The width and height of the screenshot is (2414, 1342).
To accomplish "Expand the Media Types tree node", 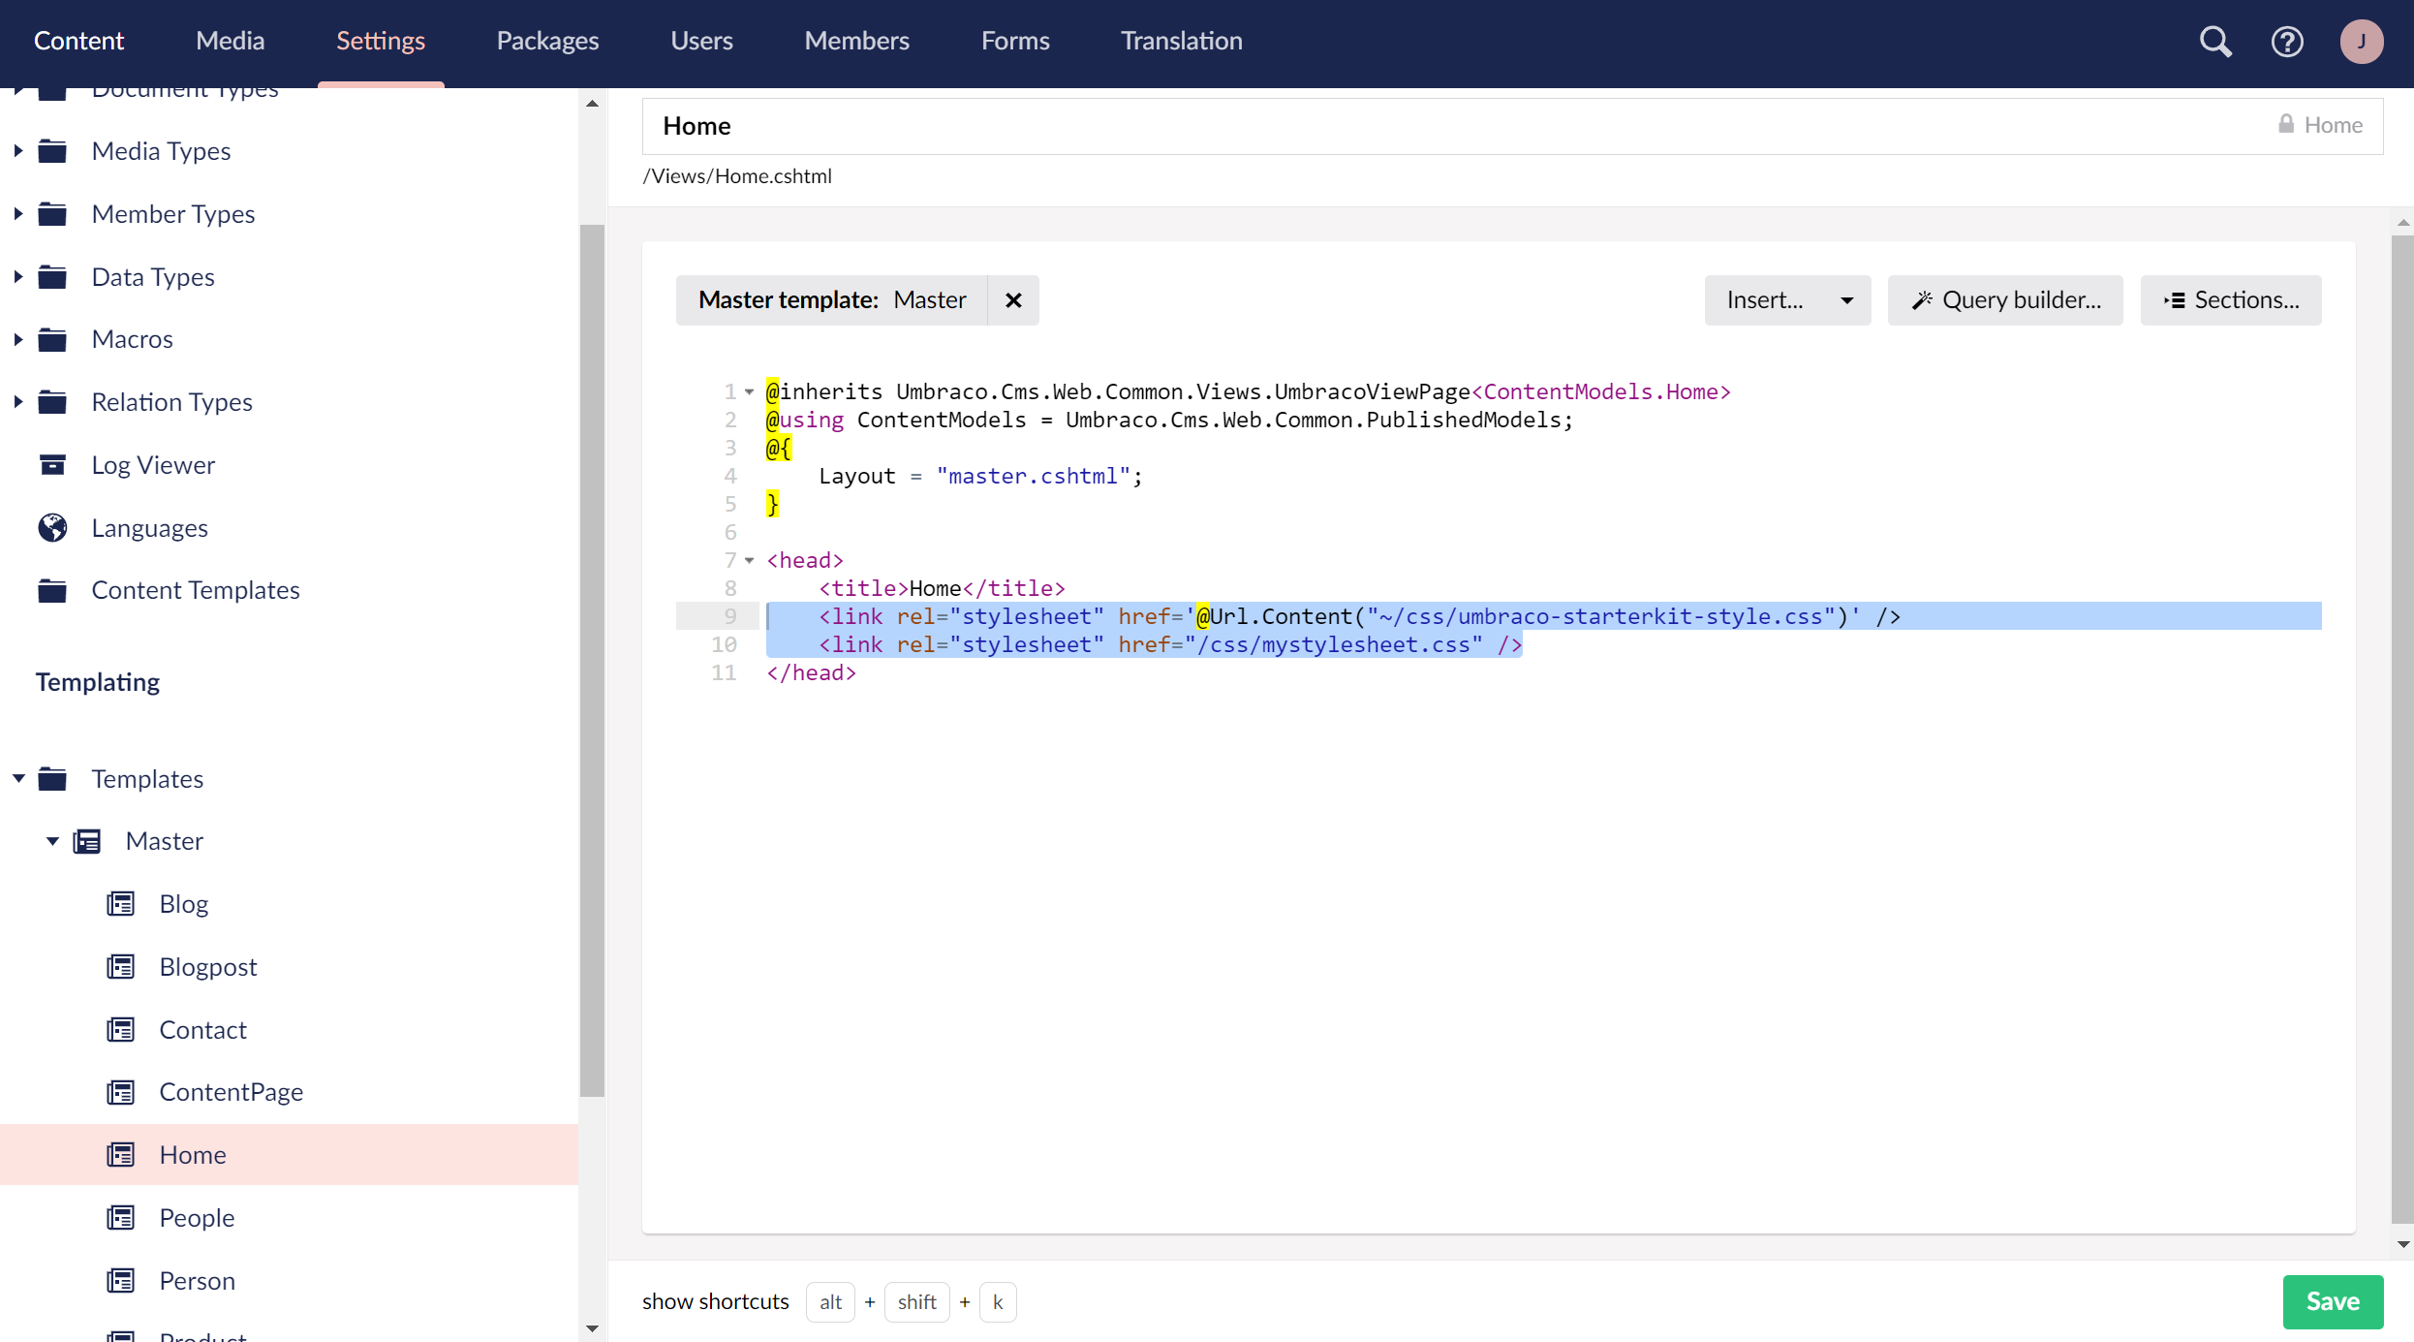I will (x=18, y=151).
